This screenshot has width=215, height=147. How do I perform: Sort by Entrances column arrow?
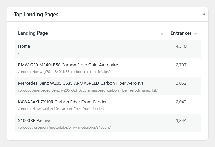point(196,34)
